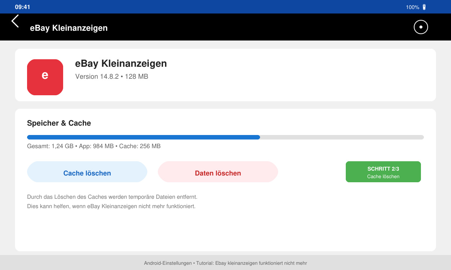Click the blue storage usage bar
The width and height of the screenshot is (451, 270).
[144, 137]
